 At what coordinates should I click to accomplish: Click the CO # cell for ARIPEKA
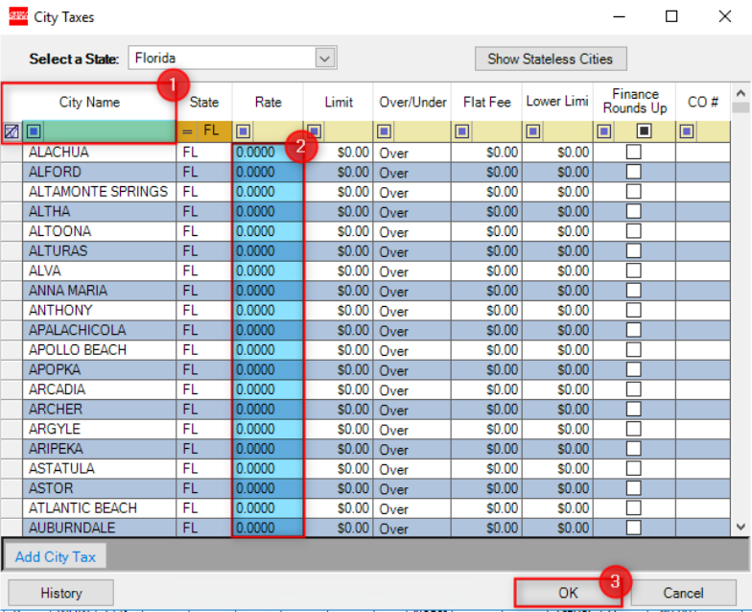702,449
